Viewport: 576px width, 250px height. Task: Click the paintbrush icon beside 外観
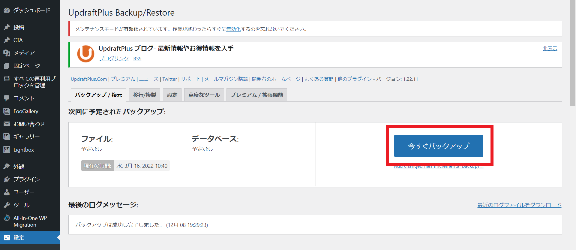tap(7, 166)
